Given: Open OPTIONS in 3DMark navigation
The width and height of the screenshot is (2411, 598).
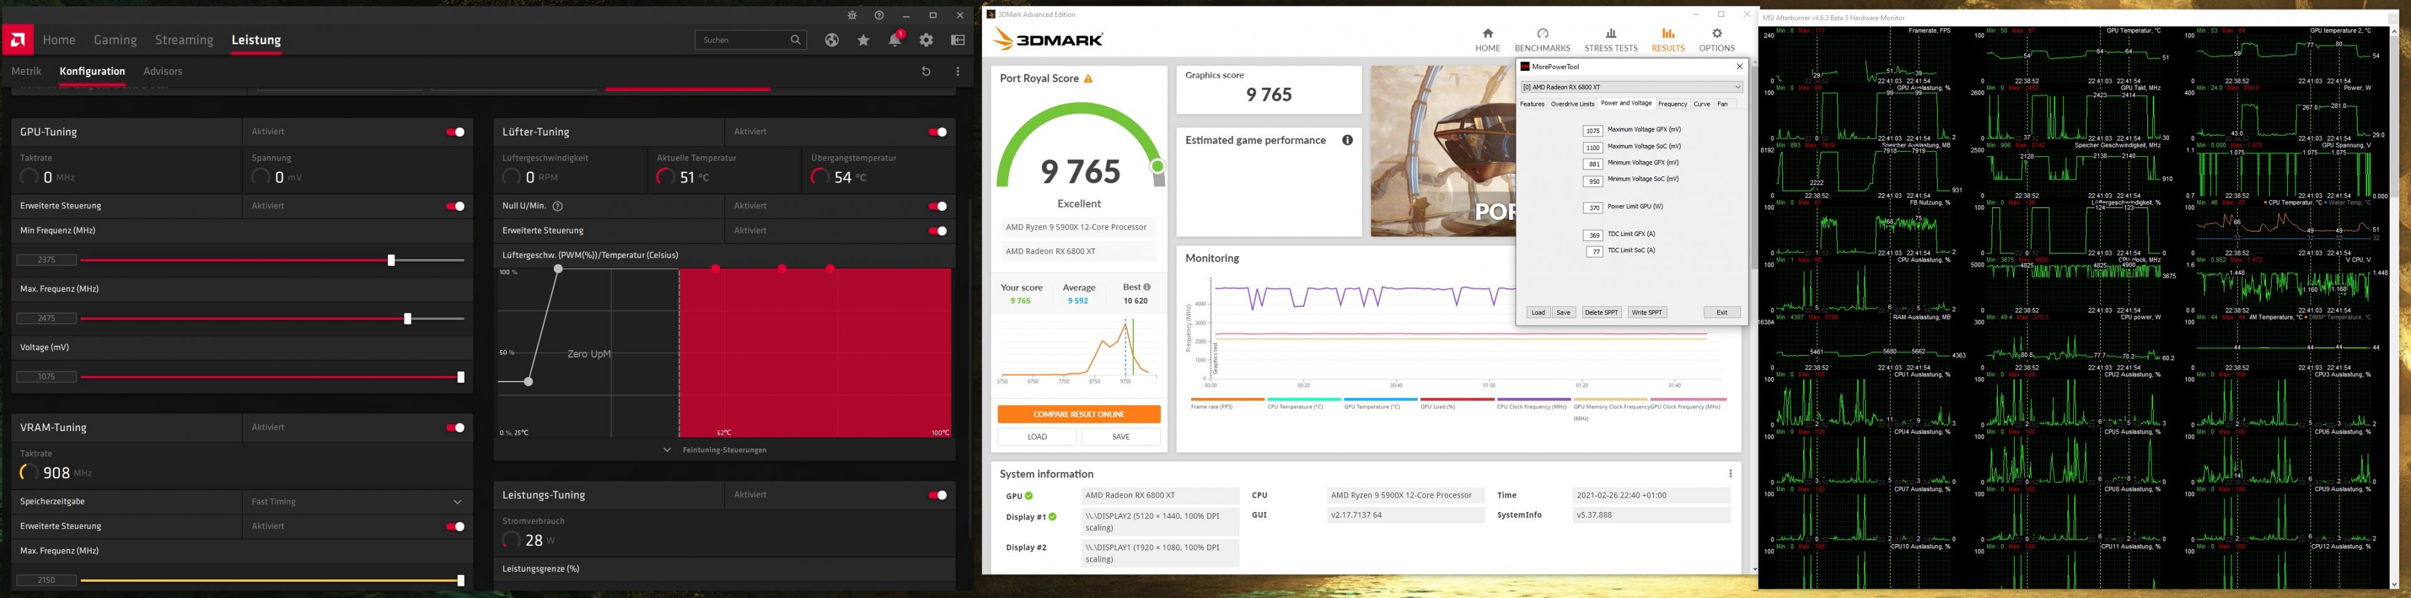Looking at the screenshot, I should click(x=1717, y=40).
